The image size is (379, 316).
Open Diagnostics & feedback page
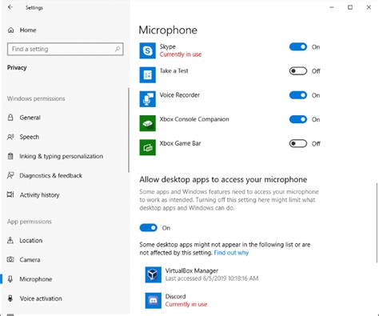(x=50, y=175)
